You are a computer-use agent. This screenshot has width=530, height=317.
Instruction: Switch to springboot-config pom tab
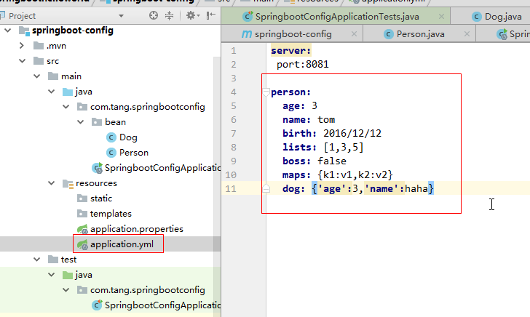coord(293,34)
